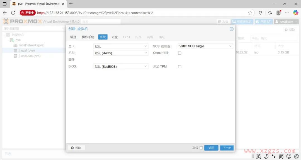Click the 下一步 button
Screen dimensions: 301x160
pos(227,148)
